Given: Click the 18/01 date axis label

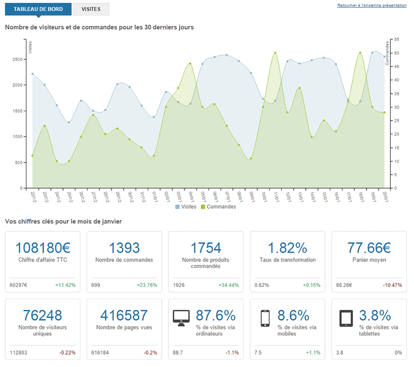Looking at the screenshot, I should click(361, 197).
